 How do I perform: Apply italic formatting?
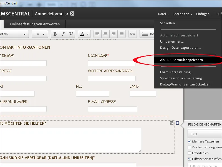[63, 34]
